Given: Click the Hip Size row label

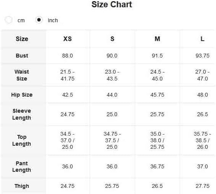Looking at the screenshot, I should tap(22, 95).
